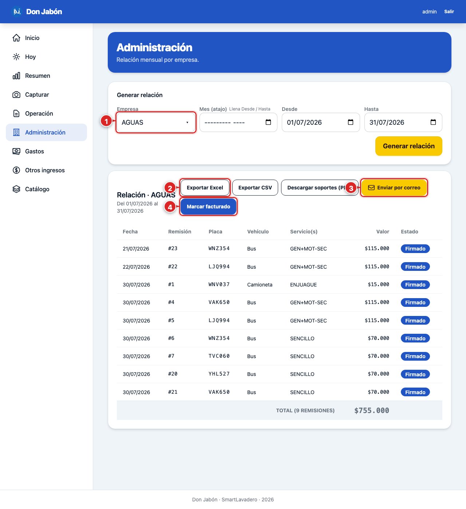
Task: Click the Remisión column header
Action: (179, 232)
